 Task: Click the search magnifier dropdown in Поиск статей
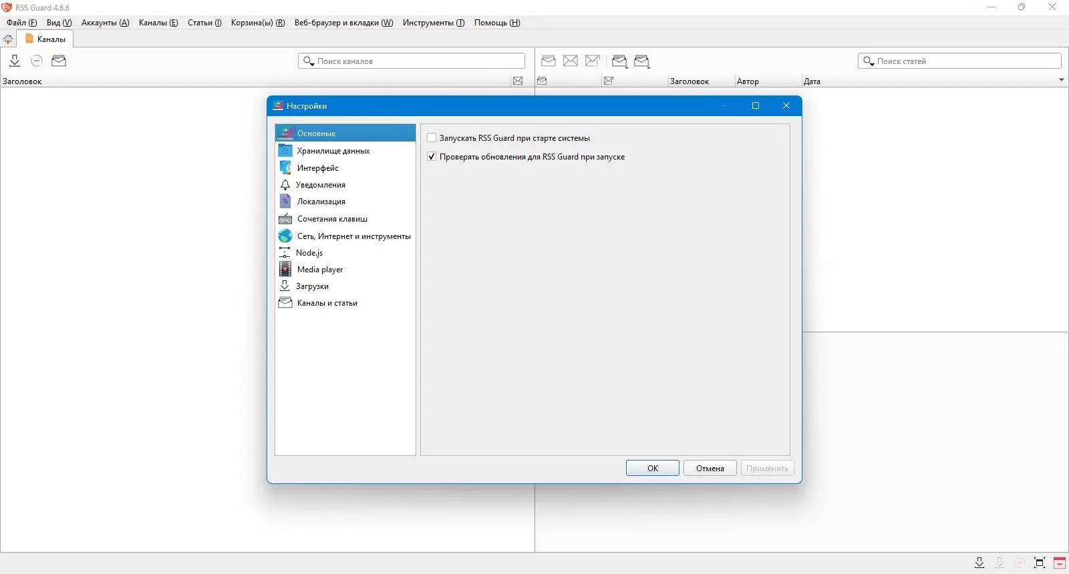click(869, 61)
